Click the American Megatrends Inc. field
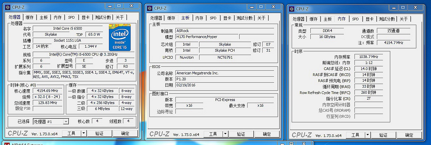Viewport: 431px width, 145px height. [x=225, y=73]
